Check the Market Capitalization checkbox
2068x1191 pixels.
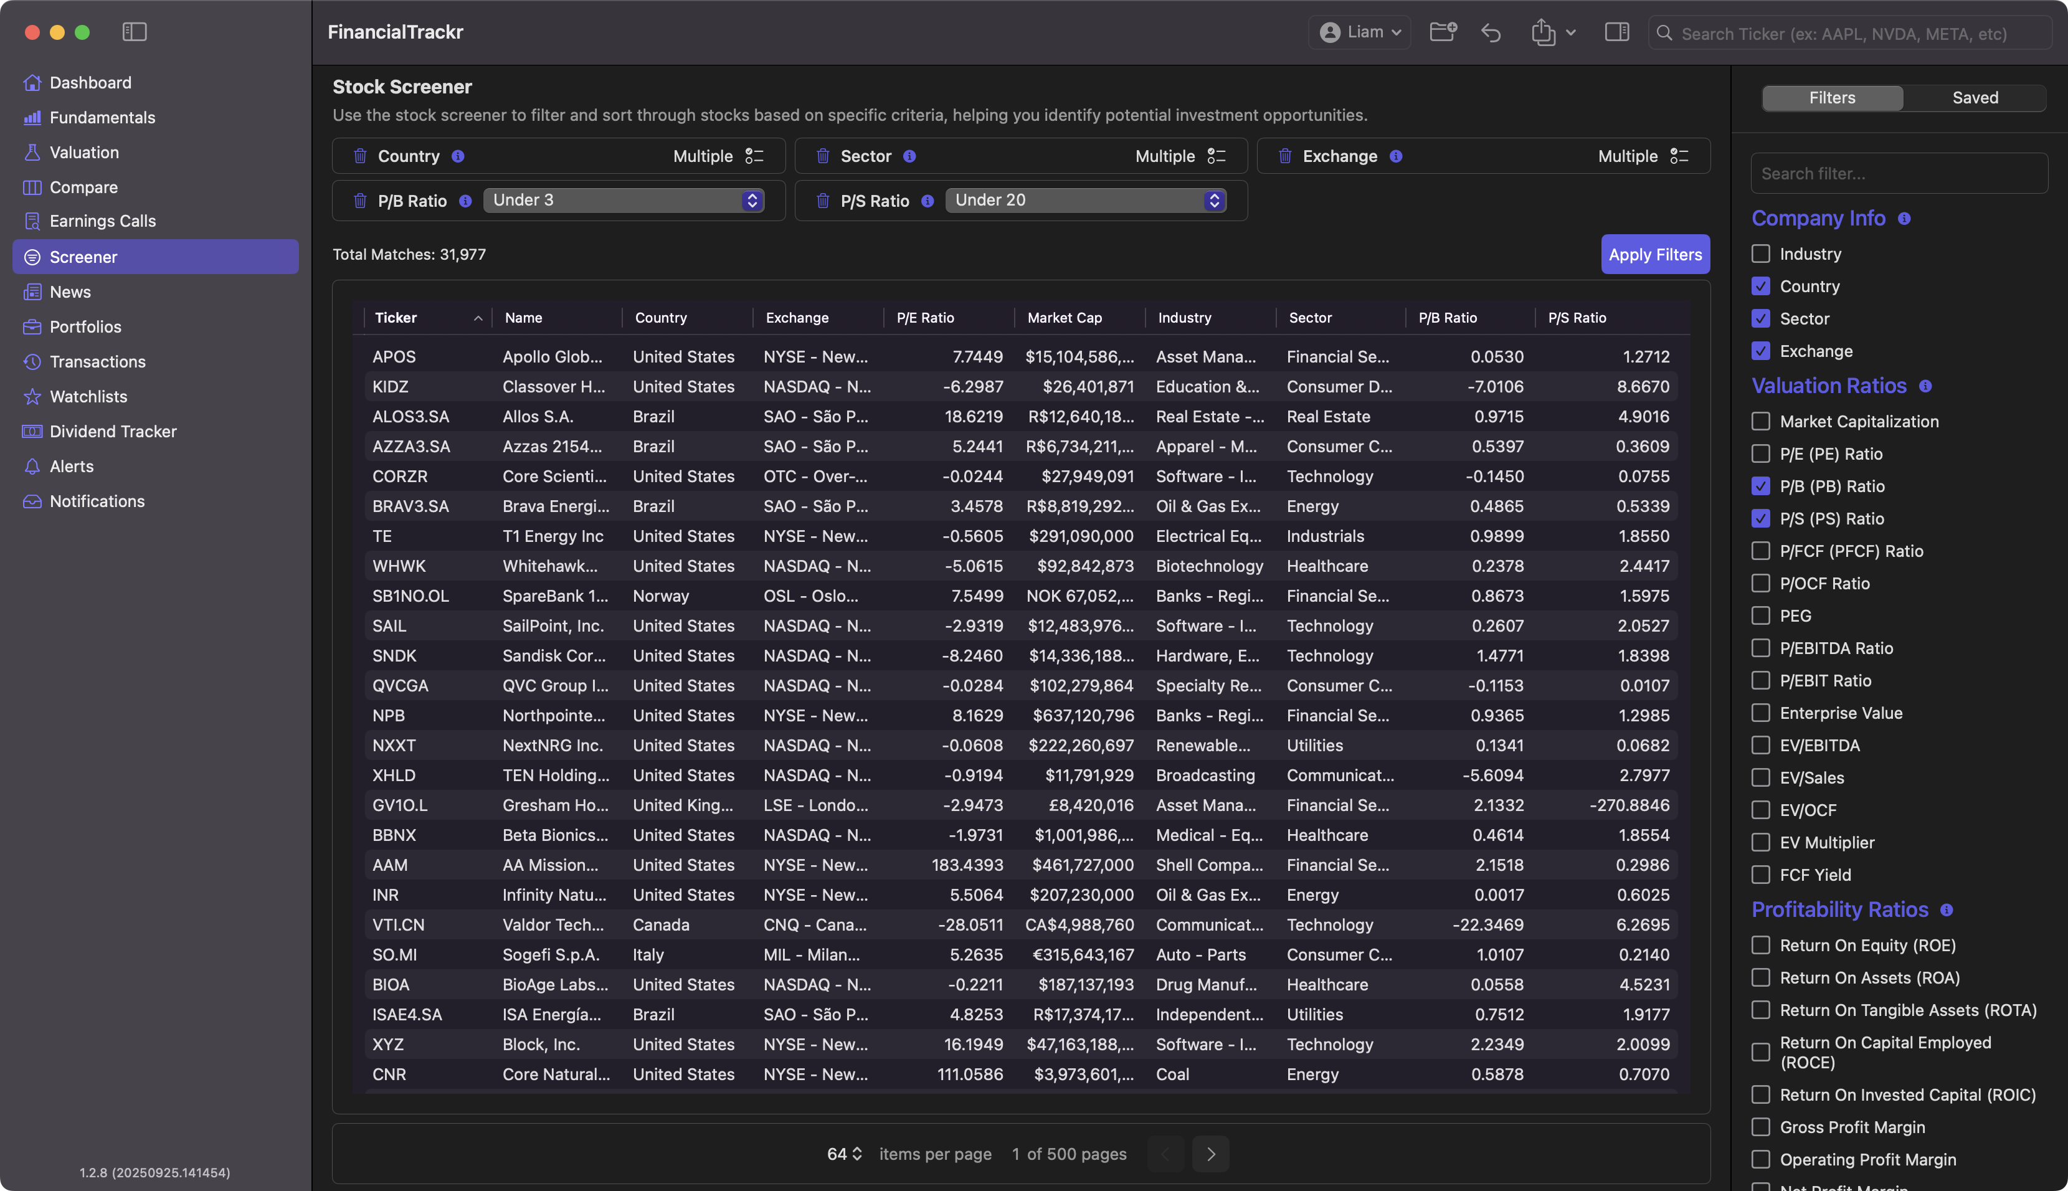tap(1760, 421)
